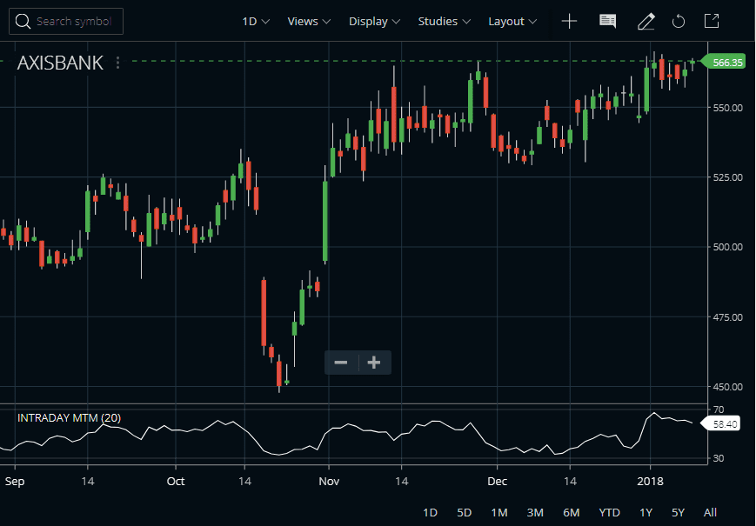Click the Sep date axis label
Image resolution: width=756 pixels, height=526 pixels.
click(x=15, y=481)
